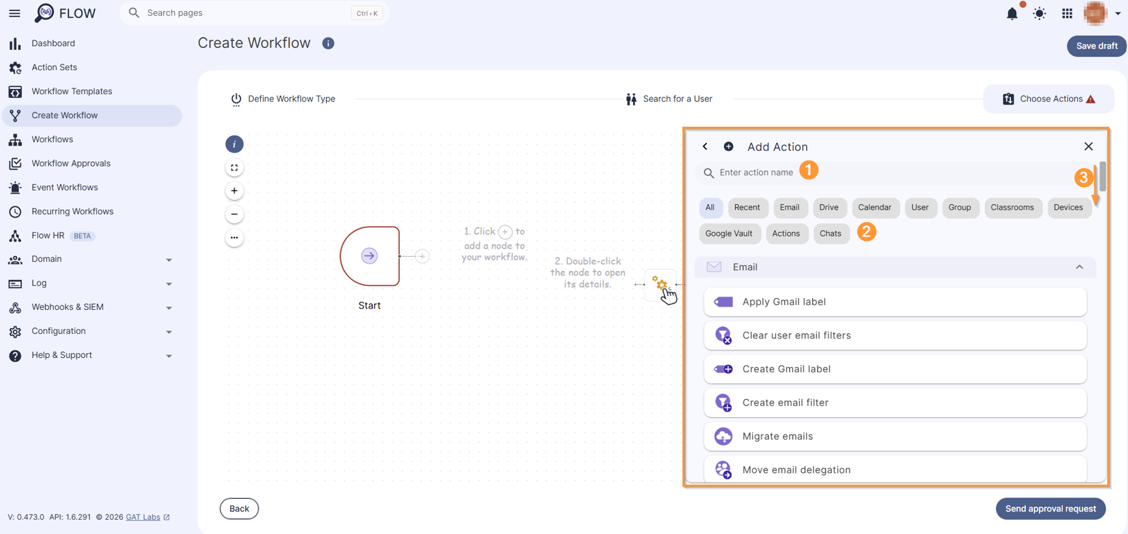Filter actions by Classrooms
This screenshot has width=1128, height=534.
point(1012,208)
